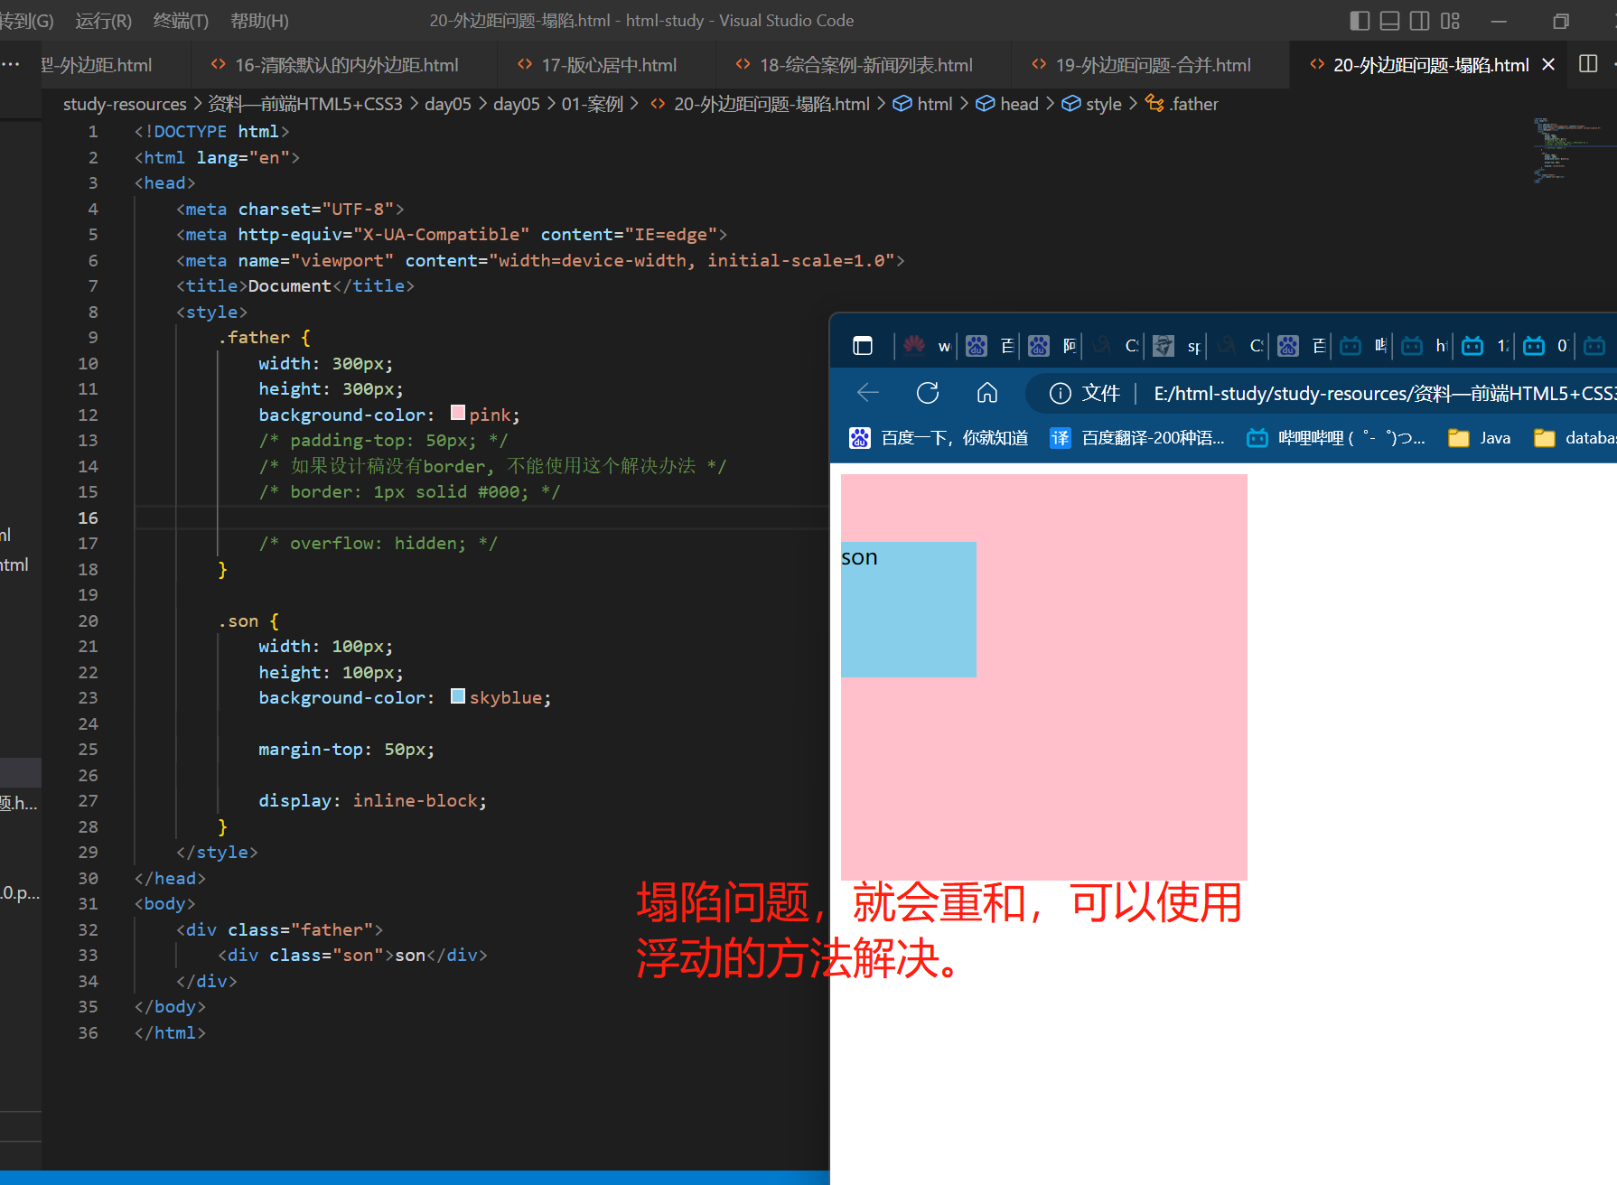
Task: Open the 资料—前端HTML5+CSS3 breadcrumb
Action: tap(305, 104)
